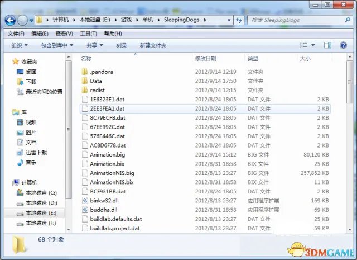Open the 工具(T) menu
The width and height of the screenshot is (357, 260).
pyautogui.click(x=89, y=34)
